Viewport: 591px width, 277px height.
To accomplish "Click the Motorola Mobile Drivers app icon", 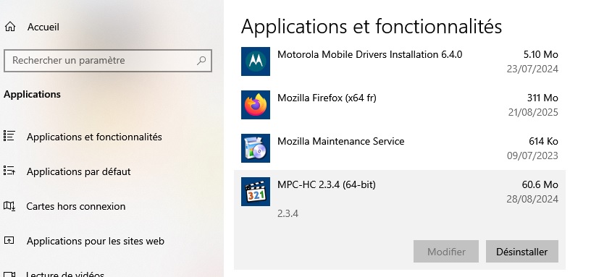I will tap(256, 61).
